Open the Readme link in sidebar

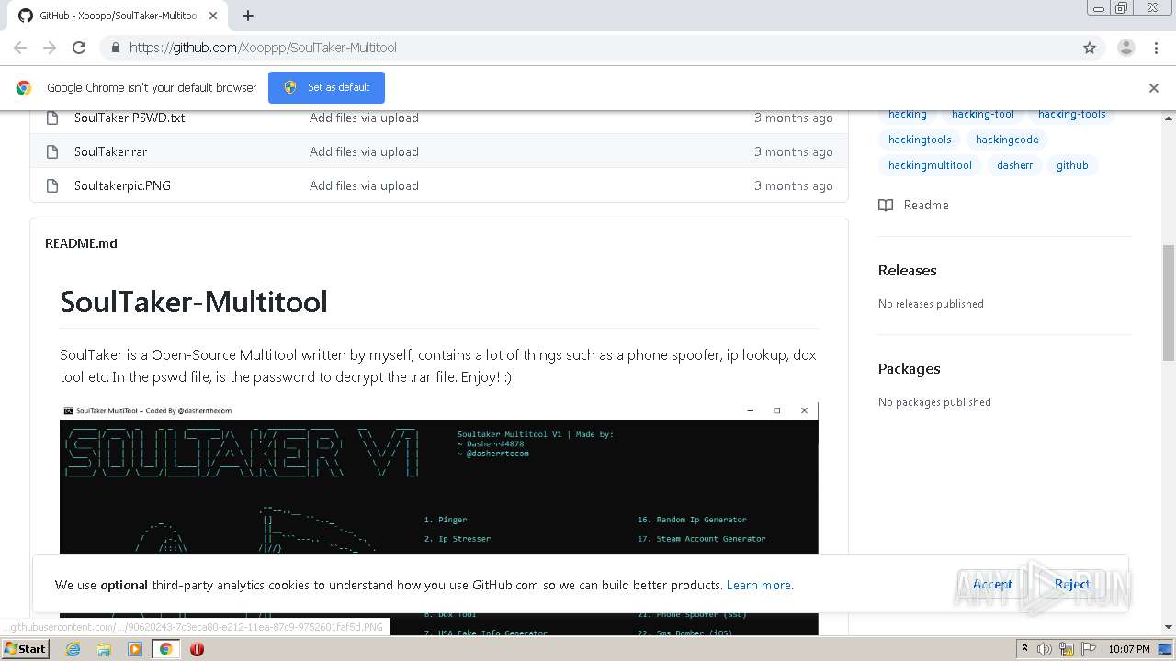coord(926,205)
